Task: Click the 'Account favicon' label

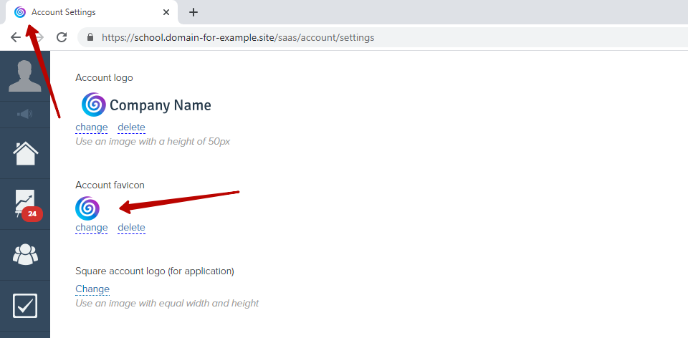Action: (110, 185)
